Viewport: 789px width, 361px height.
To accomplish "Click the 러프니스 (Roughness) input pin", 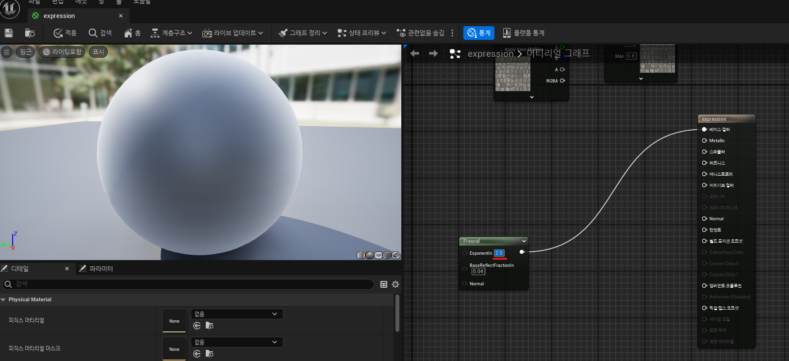I will pyautogui.click(x=705, y=163).
